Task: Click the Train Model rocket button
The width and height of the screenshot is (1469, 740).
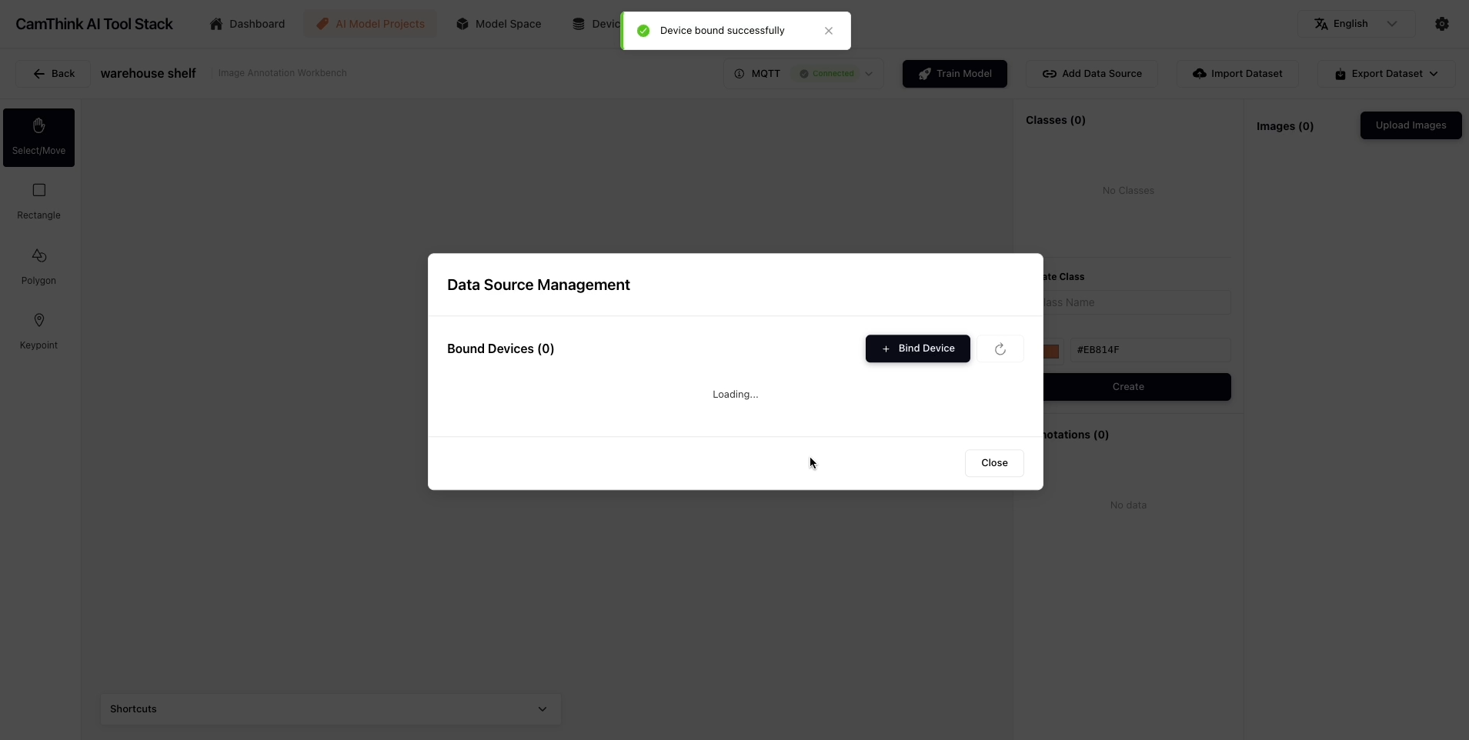Action: 954,74
